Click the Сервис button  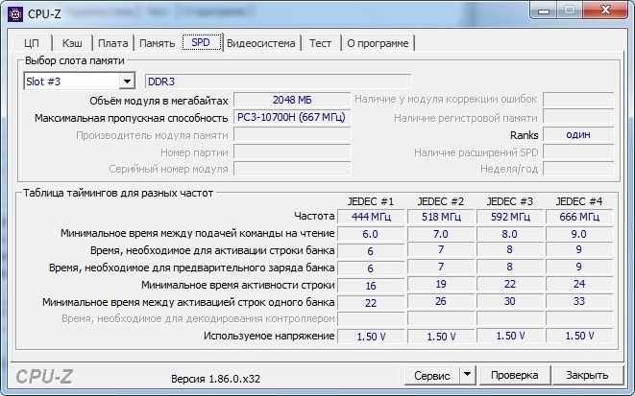coord(432,376)
